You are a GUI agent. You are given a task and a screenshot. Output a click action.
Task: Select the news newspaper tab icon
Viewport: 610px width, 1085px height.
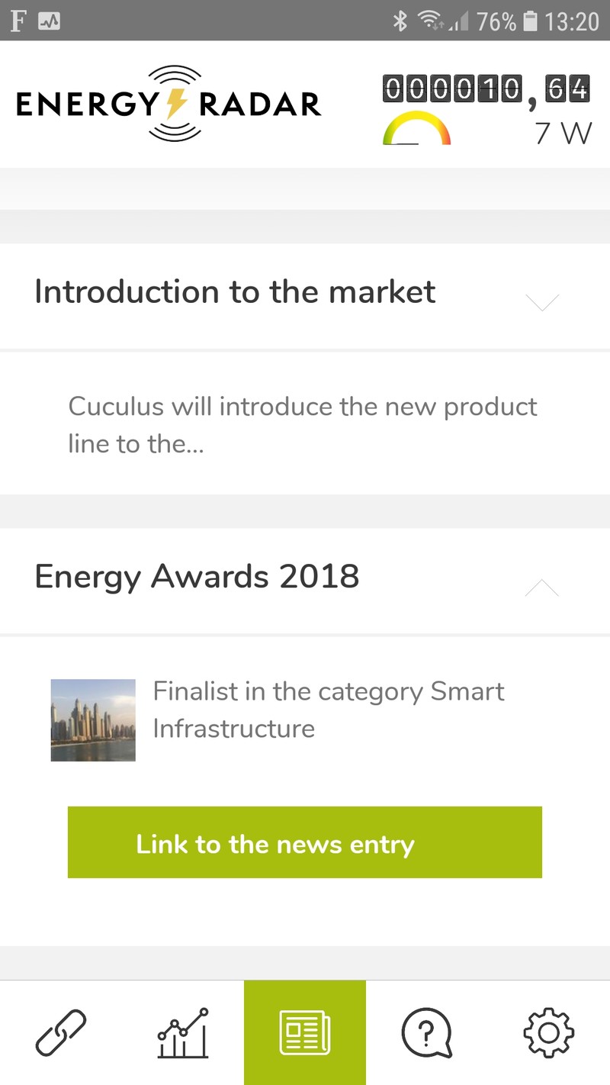[x=305, y=1032]
